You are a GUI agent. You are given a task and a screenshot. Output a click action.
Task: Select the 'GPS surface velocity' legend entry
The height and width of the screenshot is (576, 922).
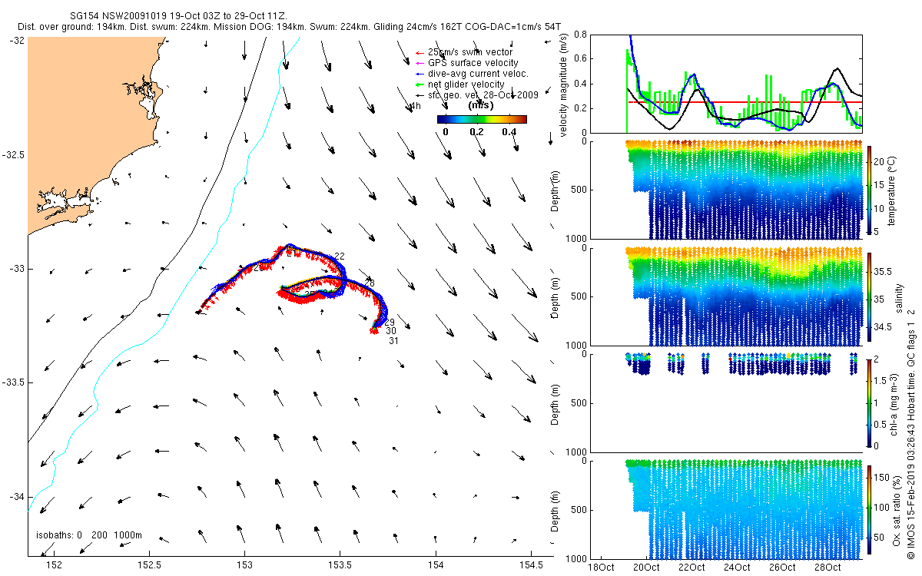pyautogui.click(x=466, y=63)
